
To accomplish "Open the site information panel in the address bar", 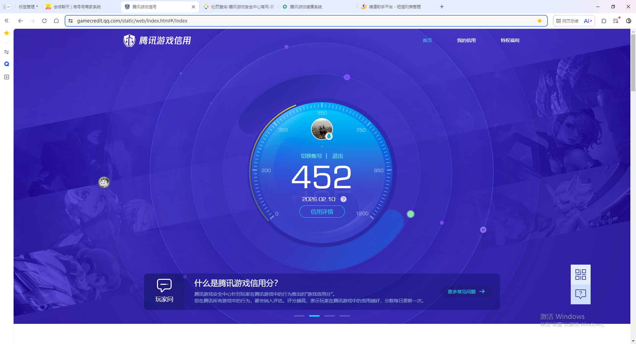I will pos(71,21).
